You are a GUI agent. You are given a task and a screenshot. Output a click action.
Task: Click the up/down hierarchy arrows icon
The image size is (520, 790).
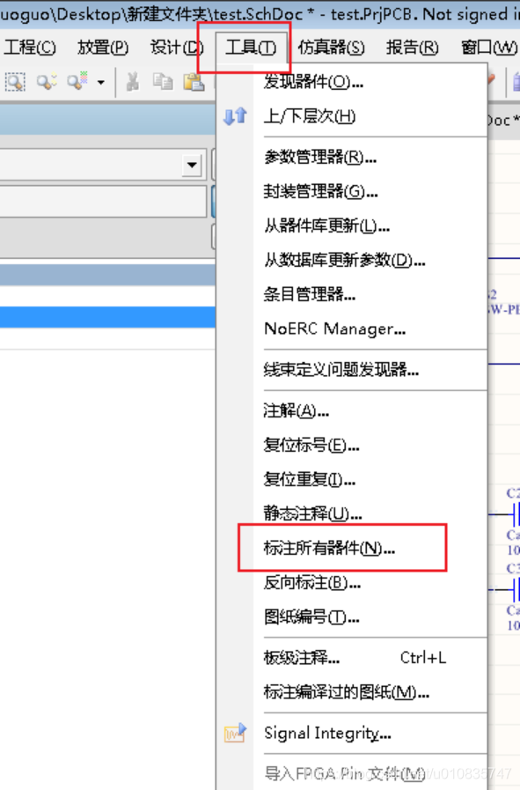(x=235, y=116)
